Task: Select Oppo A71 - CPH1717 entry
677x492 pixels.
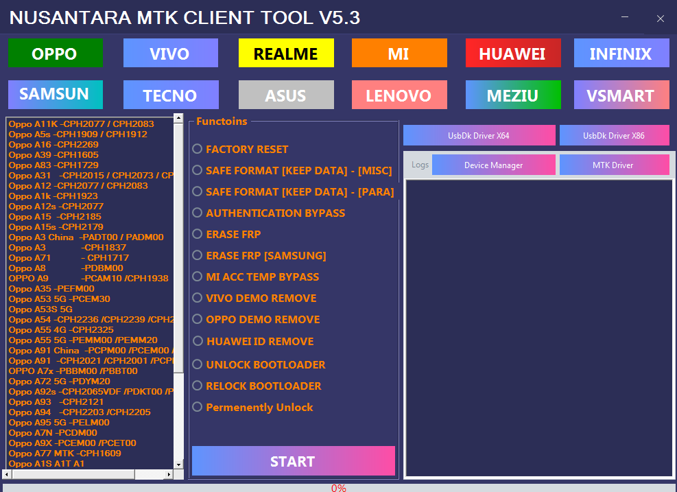Action: click(69, 258)
